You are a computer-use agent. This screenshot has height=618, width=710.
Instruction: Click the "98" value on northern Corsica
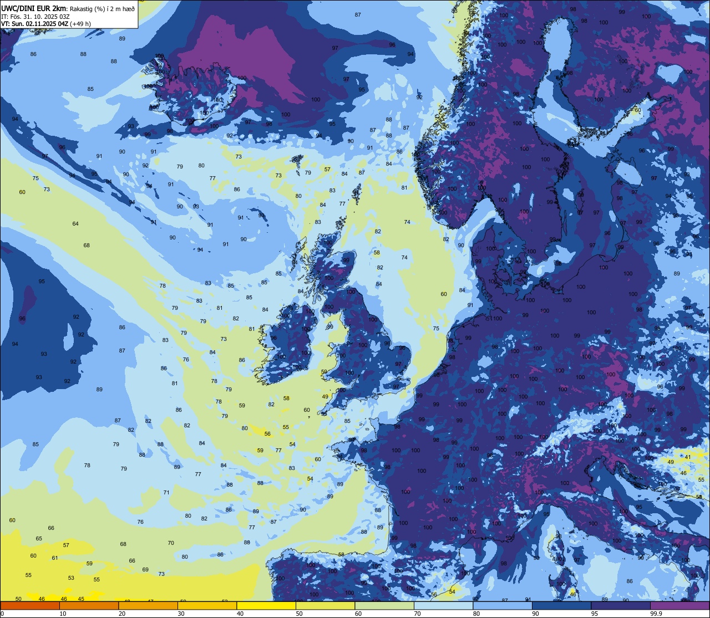tap(559, 536)
